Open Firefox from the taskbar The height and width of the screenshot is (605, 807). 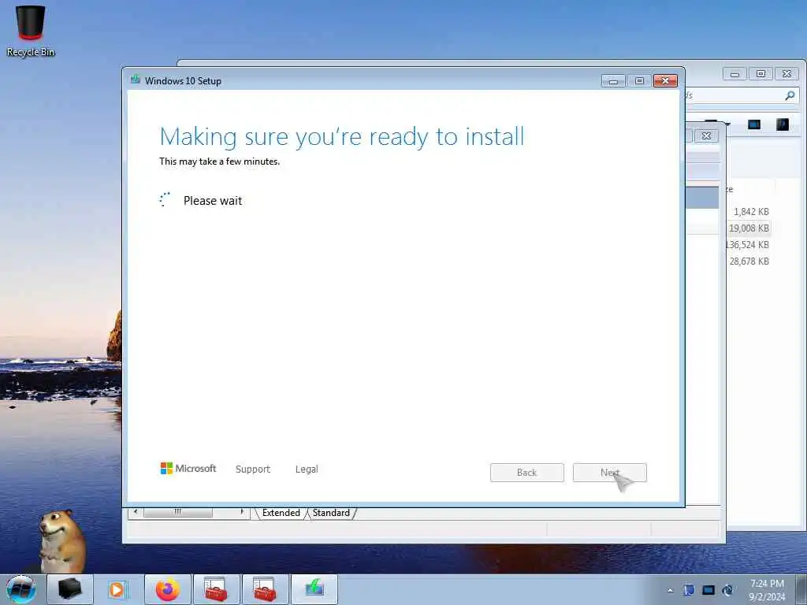coord(168,589)
